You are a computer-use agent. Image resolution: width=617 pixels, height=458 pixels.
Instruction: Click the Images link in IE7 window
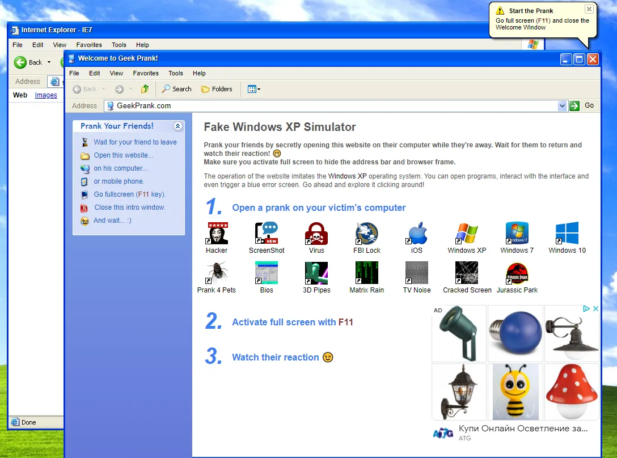pyautogui.click(x=45, y=95)
